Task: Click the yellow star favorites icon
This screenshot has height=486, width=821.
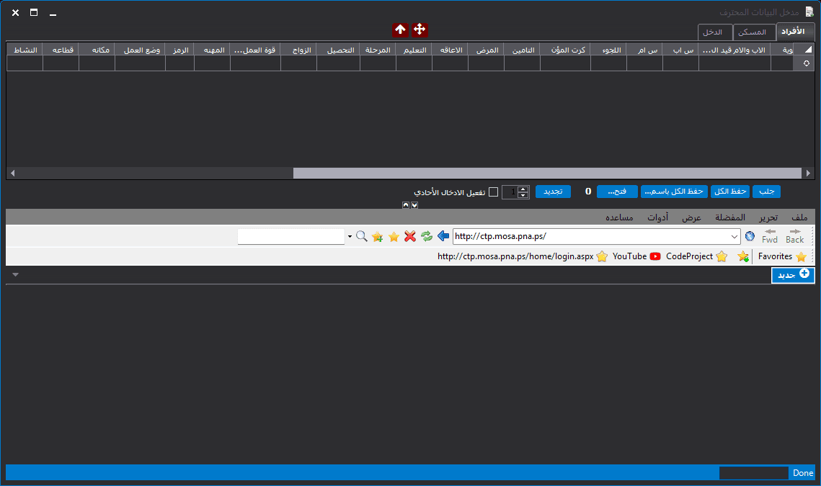Action: 394,236
